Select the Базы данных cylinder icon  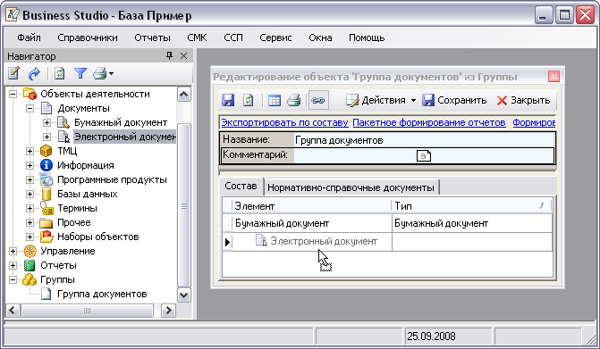click(46, 194)
